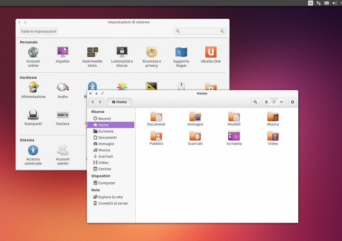Image resolution: width=342 pixels, height=241 pixels.
Task: Switch to list view in file manager
Action: (266, 102)
